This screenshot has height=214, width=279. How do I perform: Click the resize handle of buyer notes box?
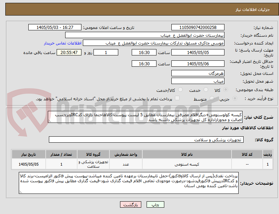[x=21, y=192]
